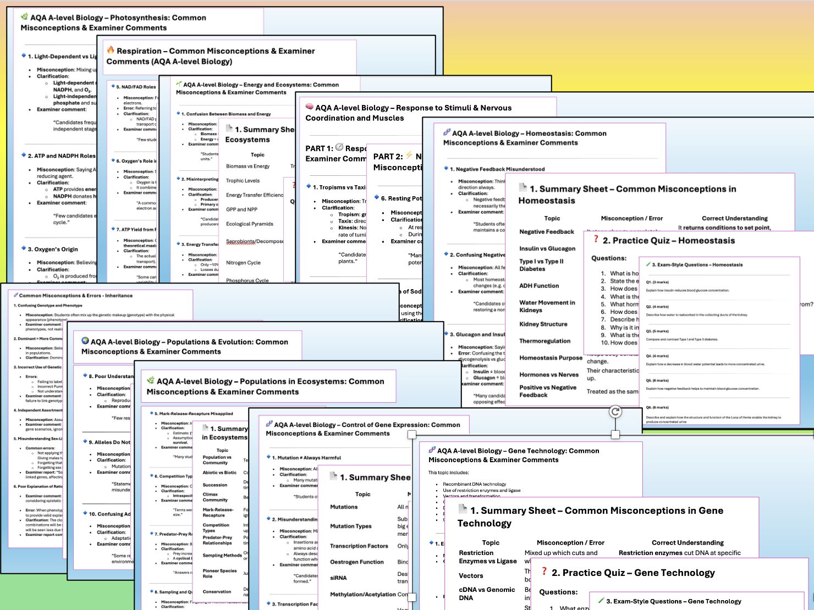
Task: Click '1. Tropisms vs Taxi' heading
Action: pos(339,187)
